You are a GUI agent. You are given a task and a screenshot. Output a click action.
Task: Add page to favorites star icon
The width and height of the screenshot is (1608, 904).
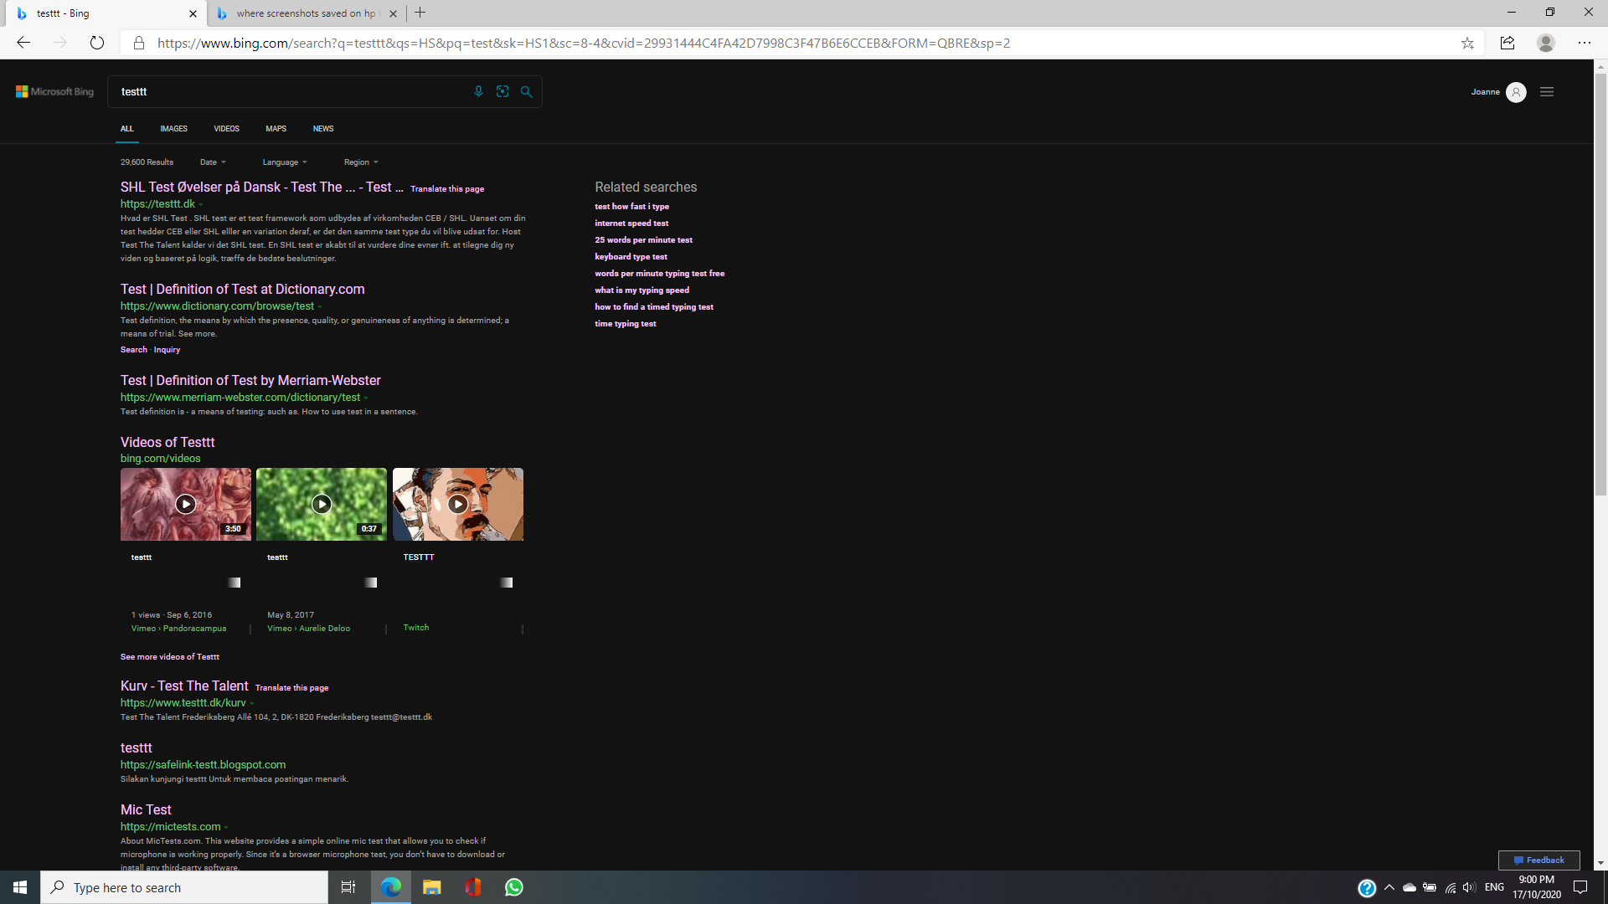(1467, 44)
